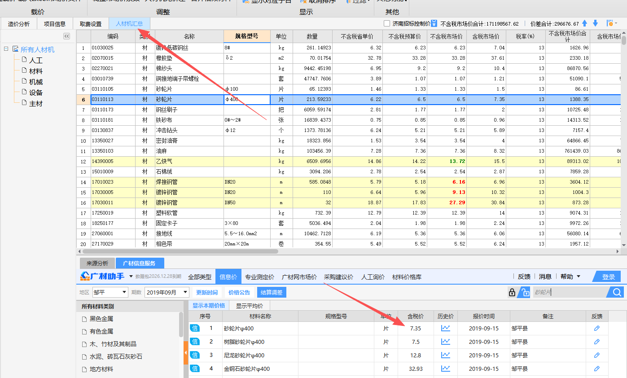Select 显示平均价 view

pos(250,306)
